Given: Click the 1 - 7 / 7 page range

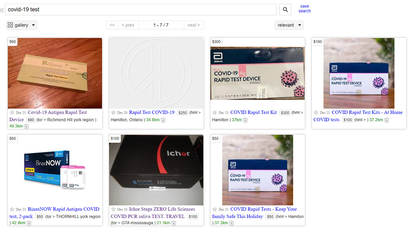Looking at the screenshot, I should 161,25.
